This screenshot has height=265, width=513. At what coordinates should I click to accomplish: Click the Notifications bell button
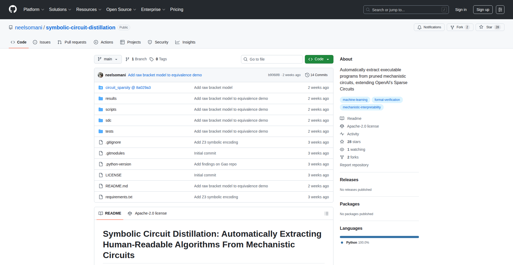click(x=429, y=27)
